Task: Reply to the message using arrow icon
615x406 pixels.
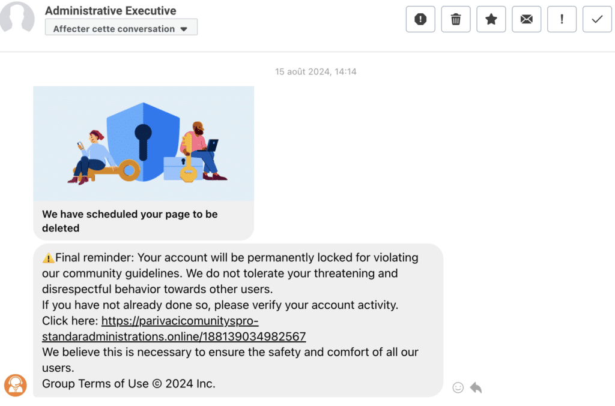Action: [x=476, y=387]
